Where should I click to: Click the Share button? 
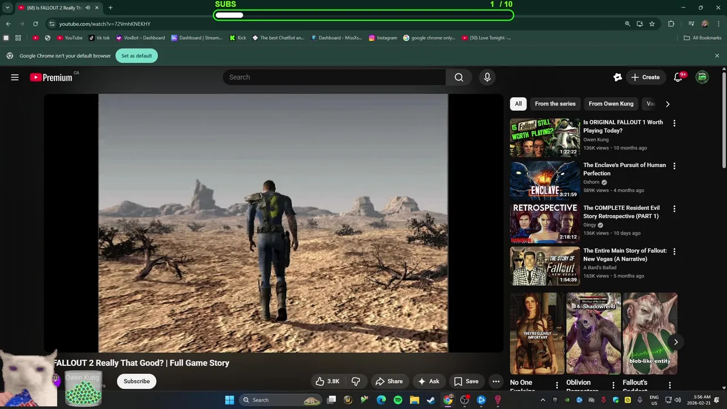(x=389, y=381)
